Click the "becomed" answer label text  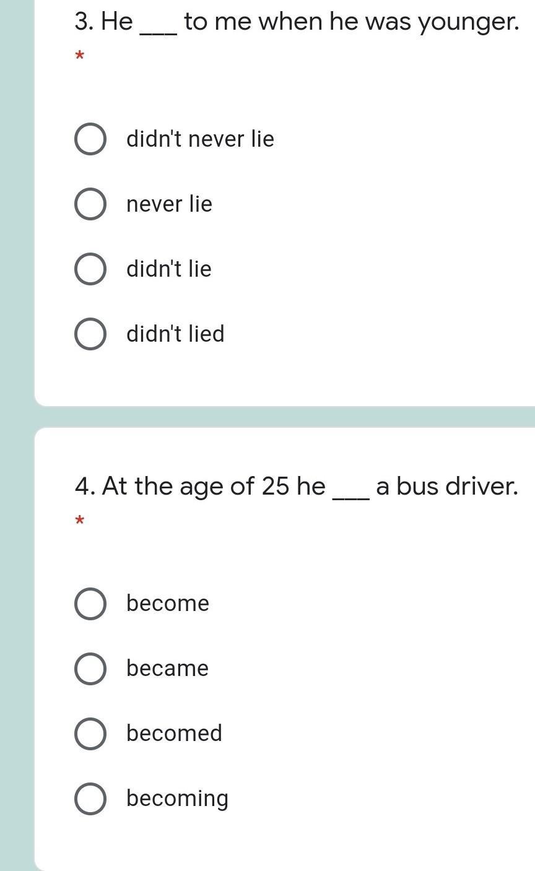click(174, 734)
